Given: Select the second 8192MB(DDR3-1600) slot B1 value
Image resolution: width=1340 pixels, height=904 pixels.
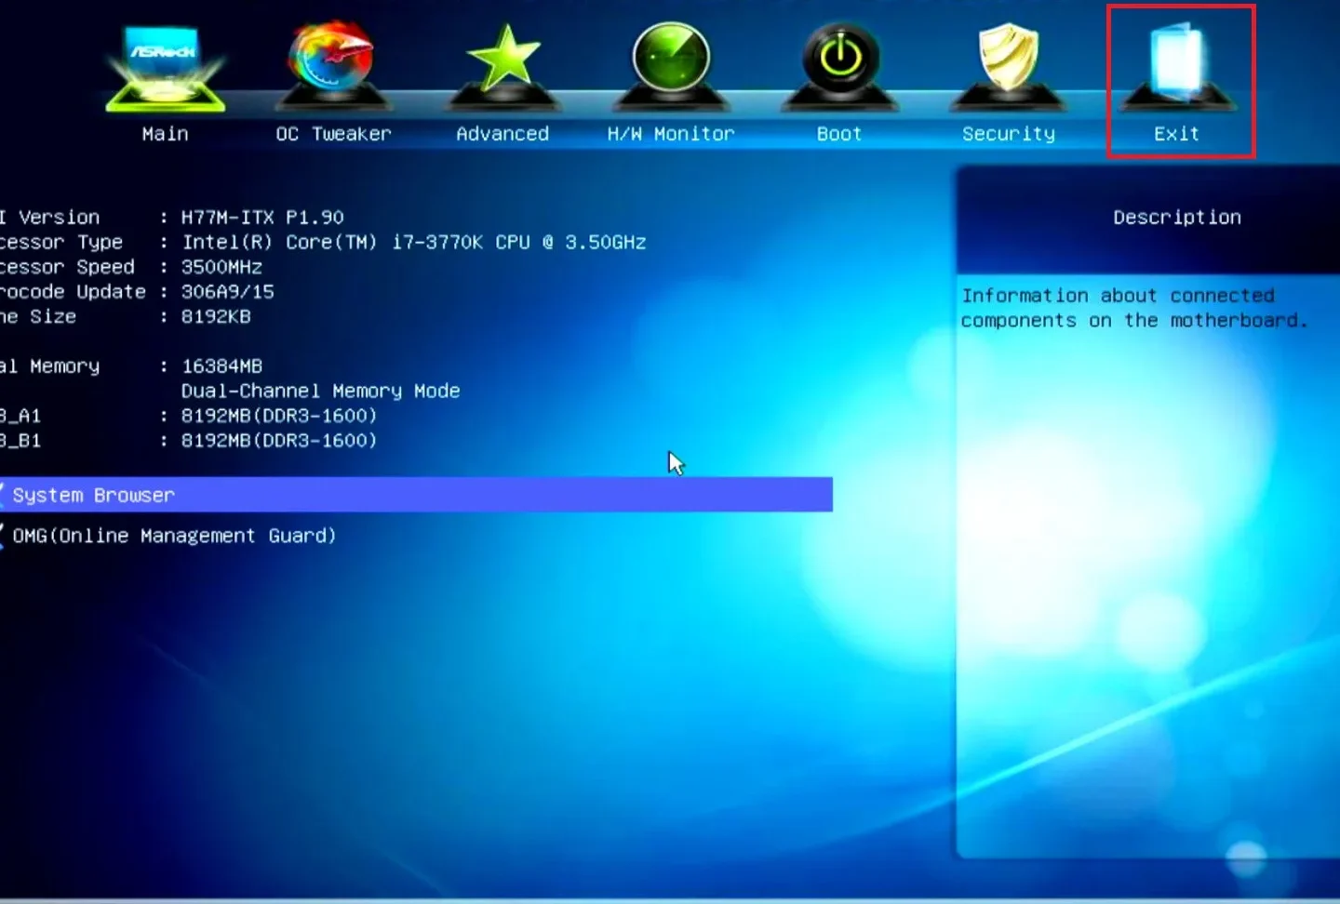Looking at the screenshot, I should tap(279, 441).
